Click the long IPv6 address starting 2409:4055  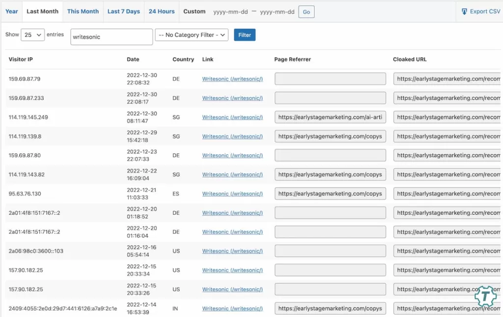click(x=63, y=308)
